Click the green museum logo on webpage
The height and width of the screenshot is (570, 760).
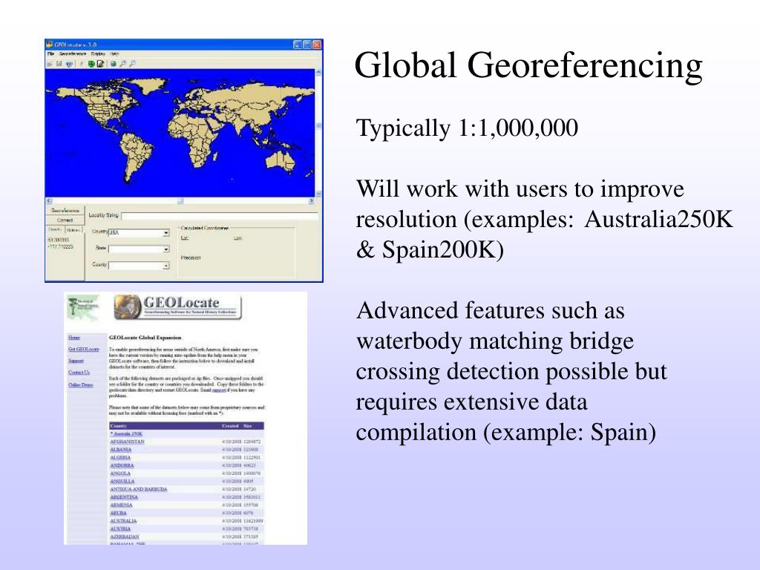pyautogui.click(x=82, y=307)
